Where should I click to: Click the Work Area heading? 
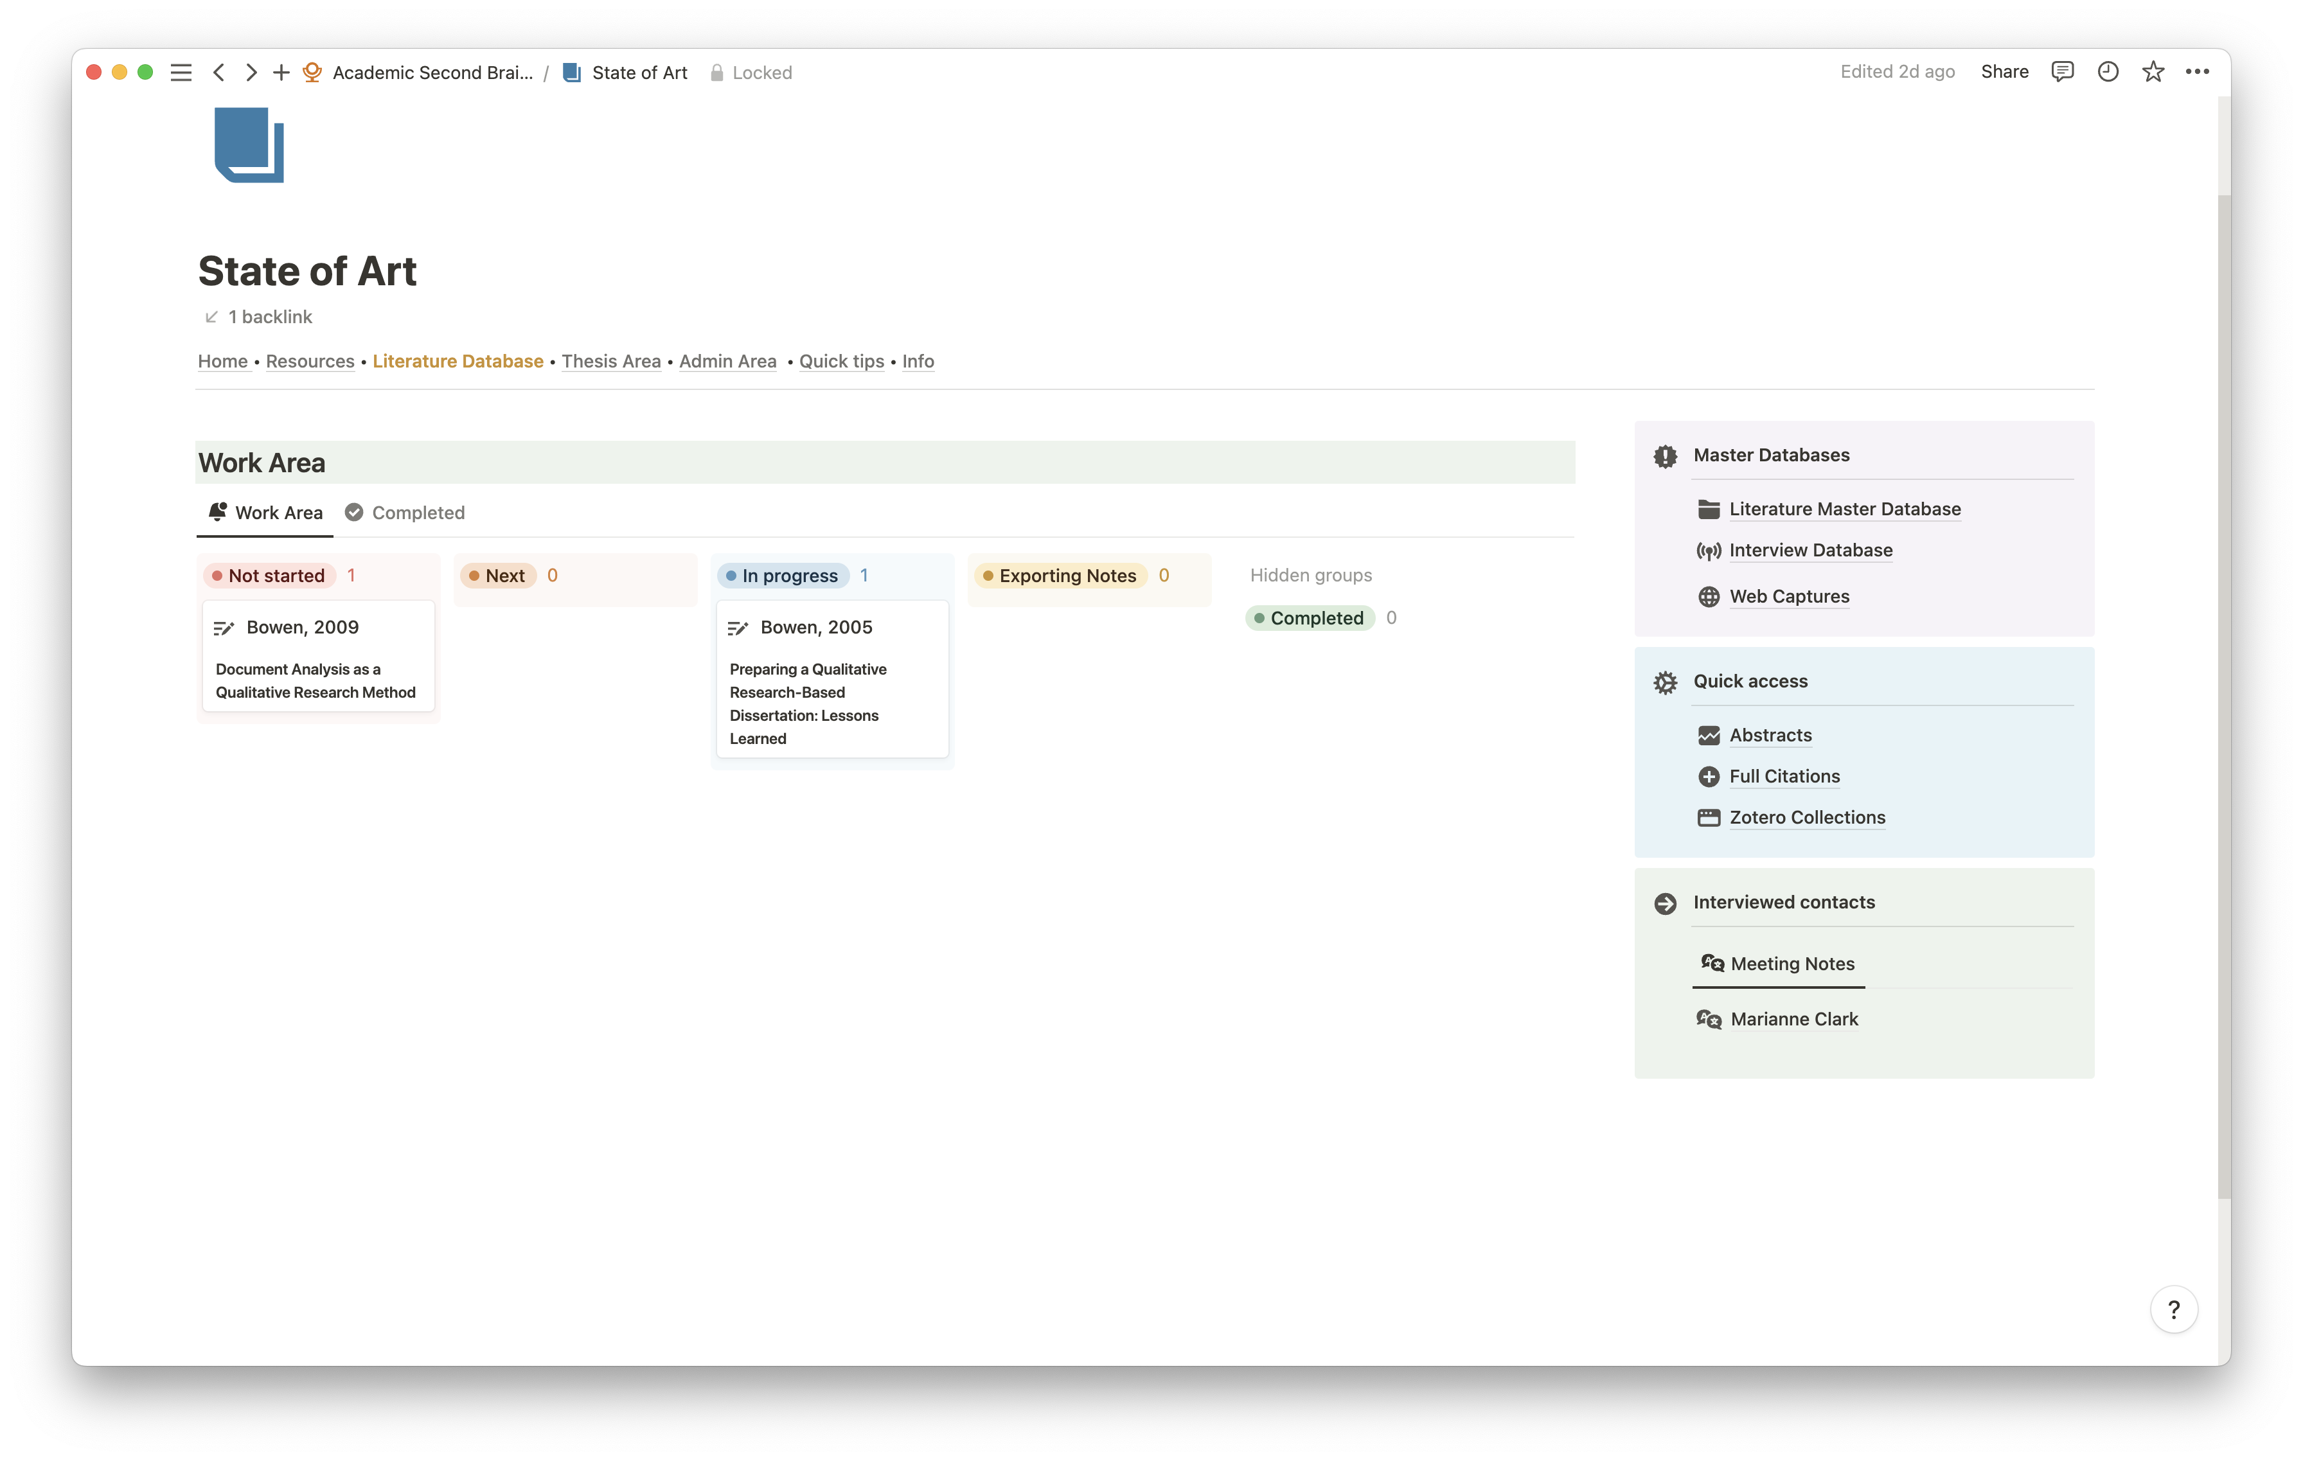(261, 463)
